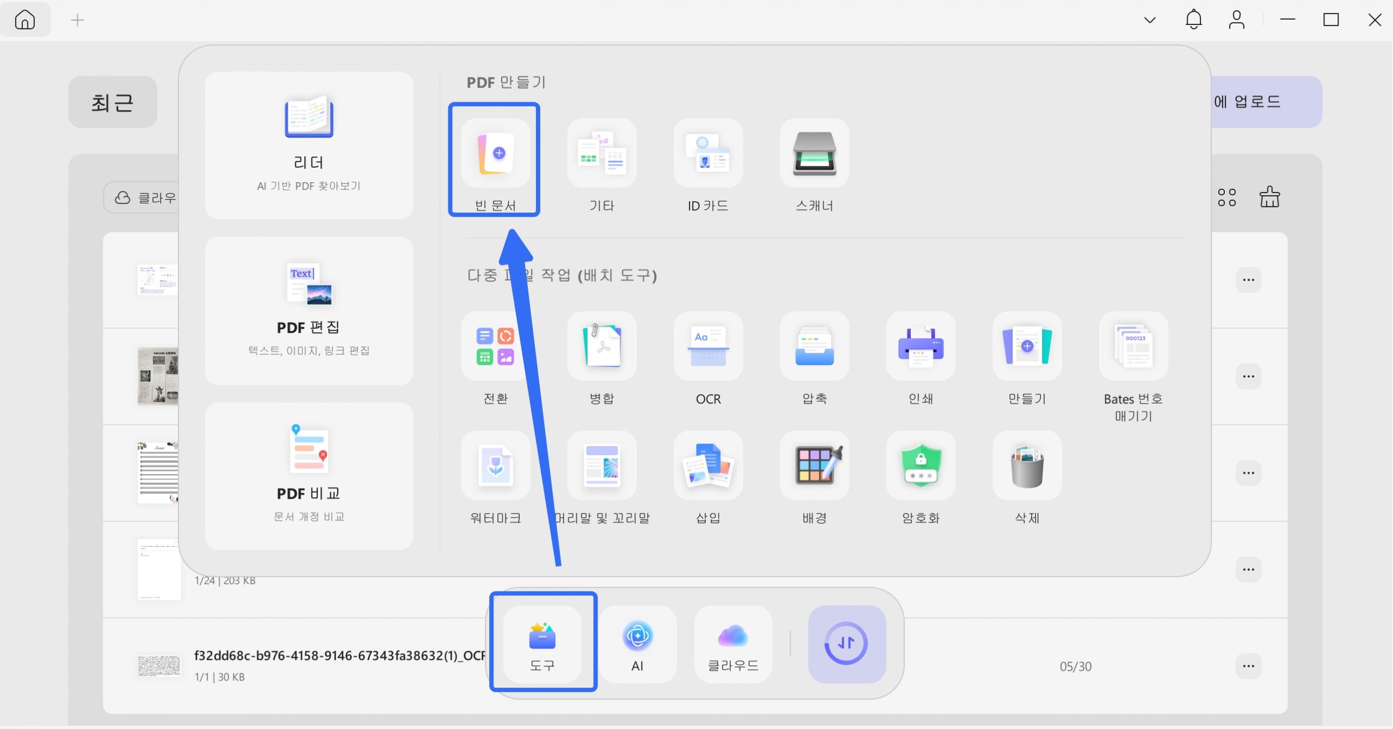The image size is (1393, 729).
Task: Open more options for the f32dd68c OCR file
Action: tap(1248, 666)
